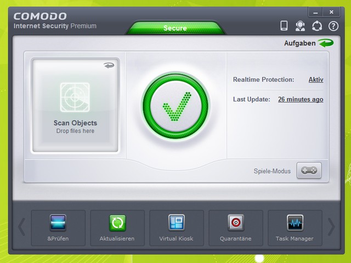The width and height of the screenshot is (351, 263).
Task: Open the mobile device icon in header
Action: [x=284, y=26]
